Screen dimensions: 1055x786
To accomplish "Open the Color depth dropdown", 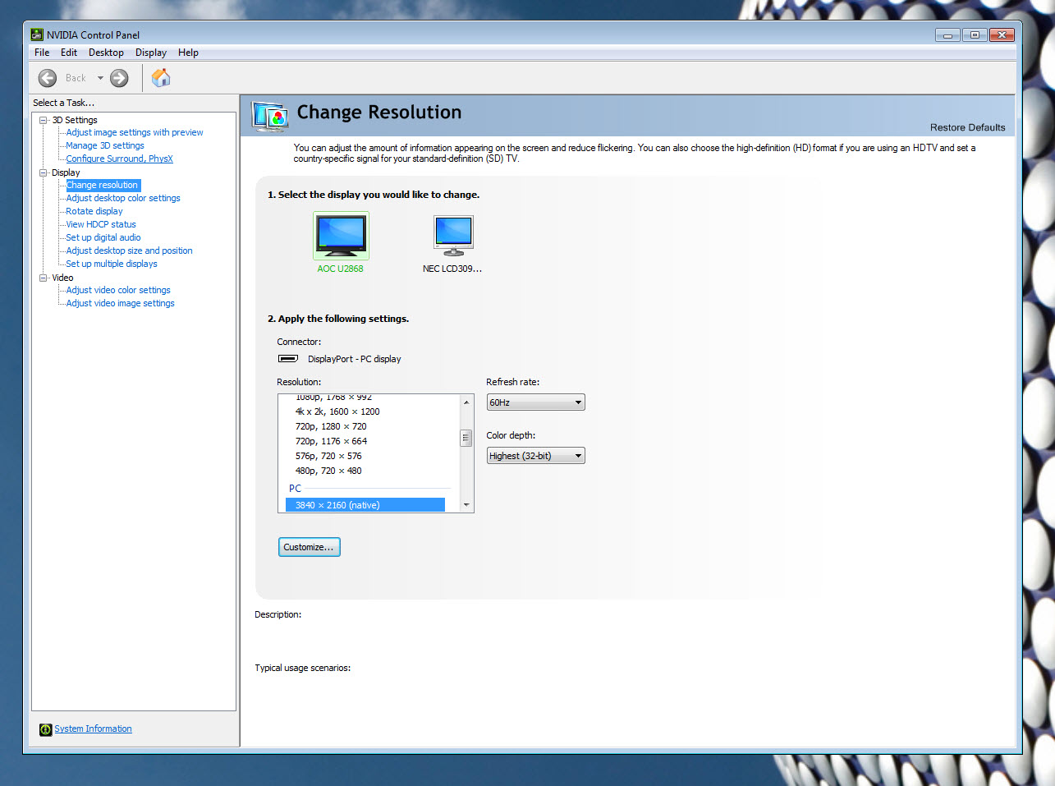I will 536,456.
